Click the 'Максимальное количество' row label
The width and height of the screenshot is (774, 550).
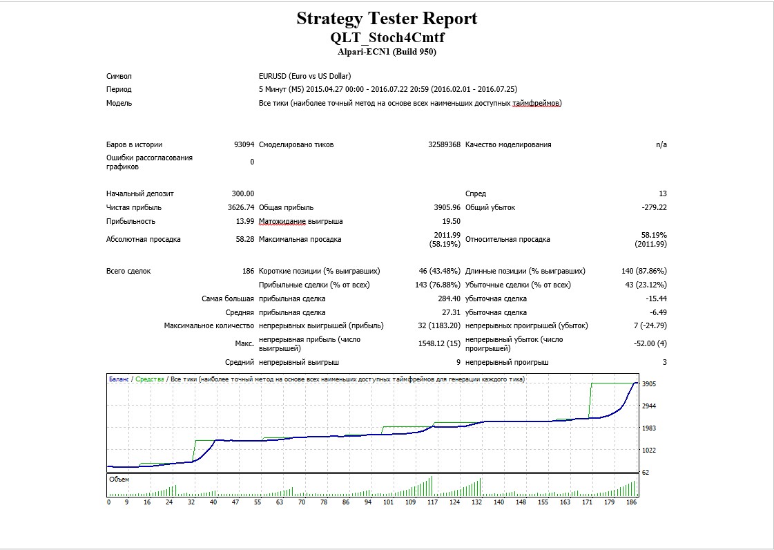pos(209,325)
